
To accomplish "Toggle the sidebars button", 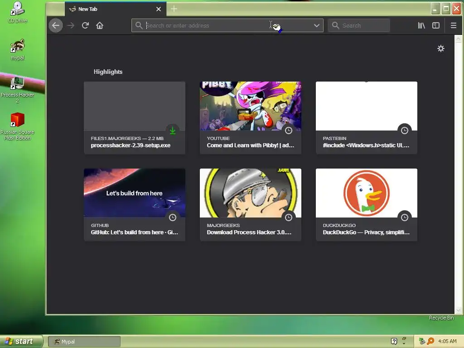I will [436, 25].
